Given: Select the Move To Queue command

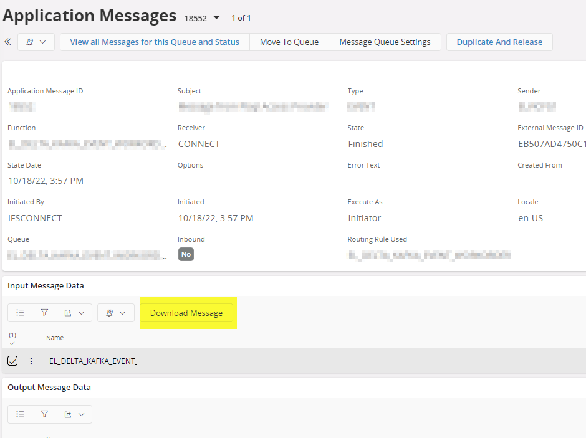Looking at the screenshot, I should tap(289, 42).
